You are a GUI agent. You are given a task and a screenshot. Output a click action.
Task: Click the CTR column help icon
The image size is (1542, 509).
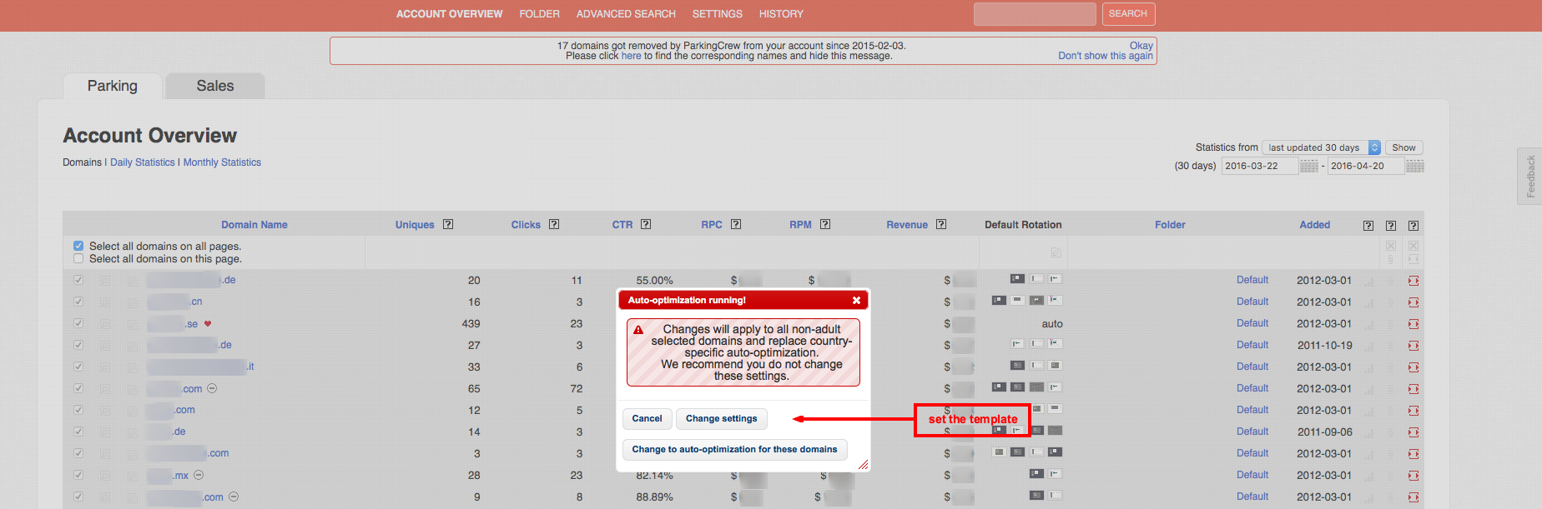[646, 224]
